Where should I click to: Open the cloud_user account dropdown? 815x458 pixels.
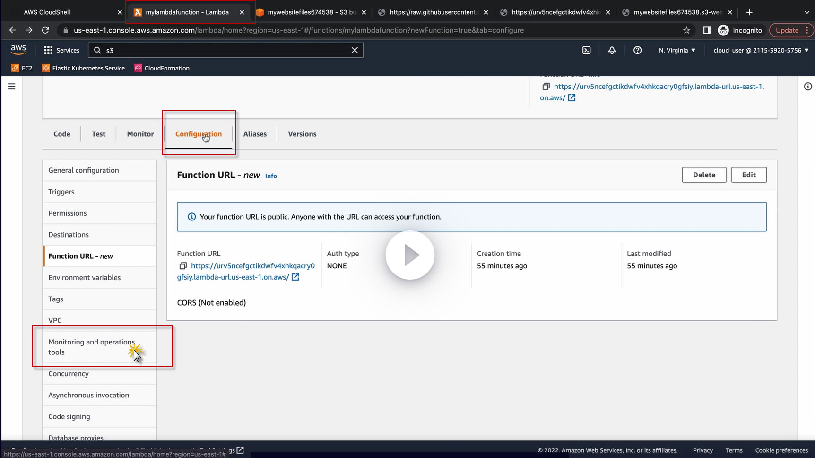761,50
